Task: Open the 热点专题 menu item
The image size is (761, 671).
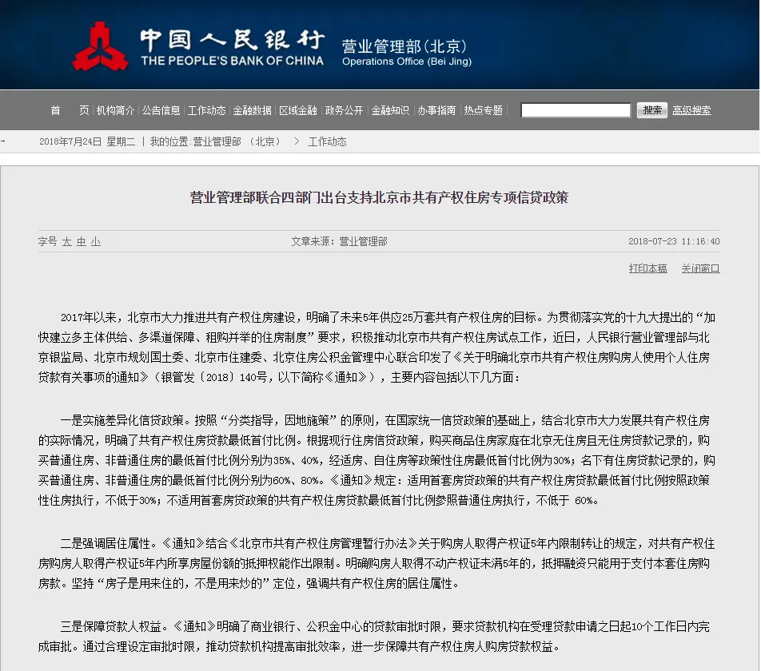Action: 484,110
